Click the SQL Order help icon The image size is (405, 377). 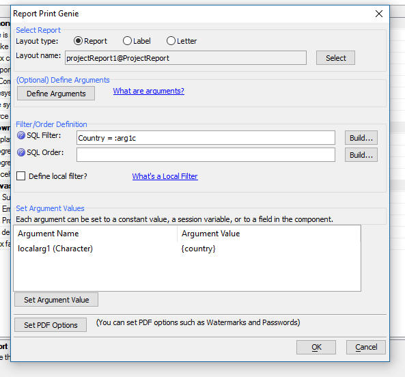coord(21,152)
